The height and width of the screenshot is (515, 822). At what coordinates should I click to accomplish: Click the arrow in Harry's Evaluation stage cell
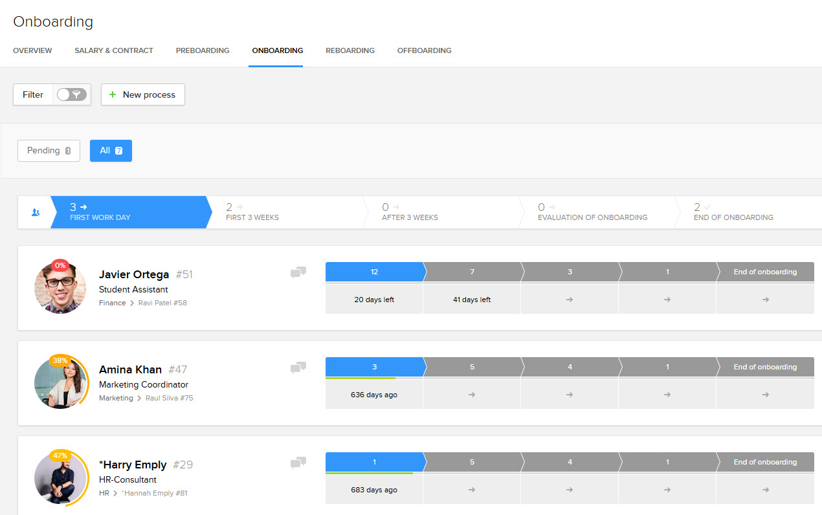click(667, 488)
